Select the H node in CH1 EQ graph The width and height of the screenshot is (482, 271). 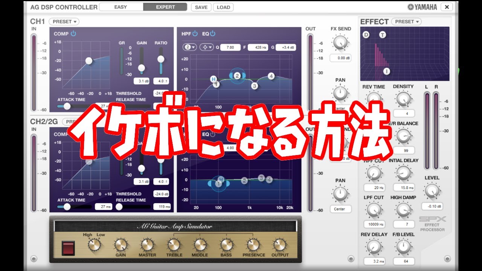214,79
